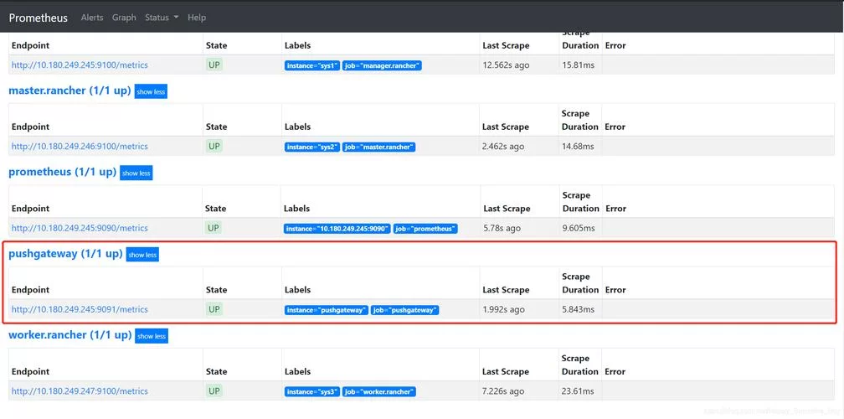Viewport: 844px width, 419px height.
Task: Click the job="manager.rancher" label badge
Action: pos(382,65)
